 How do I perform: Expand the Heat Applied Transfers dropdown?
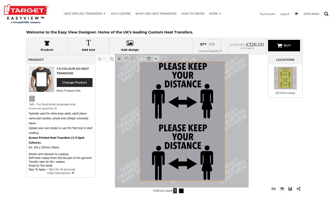84,14
